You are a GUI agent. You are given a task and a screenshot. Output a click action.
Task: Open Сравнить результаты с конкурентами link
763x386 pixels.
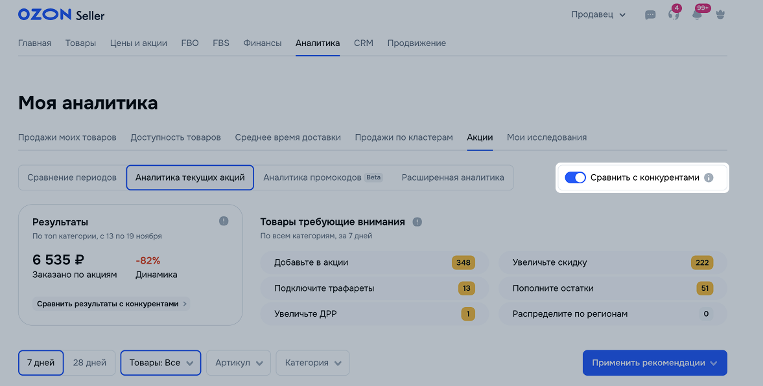coord(111,304)
